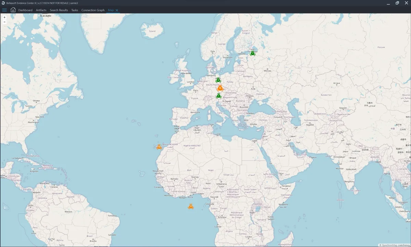Viewport: 411px width, 247px height.
Task: Open the hamburger menu
Action: click(4, 10)
